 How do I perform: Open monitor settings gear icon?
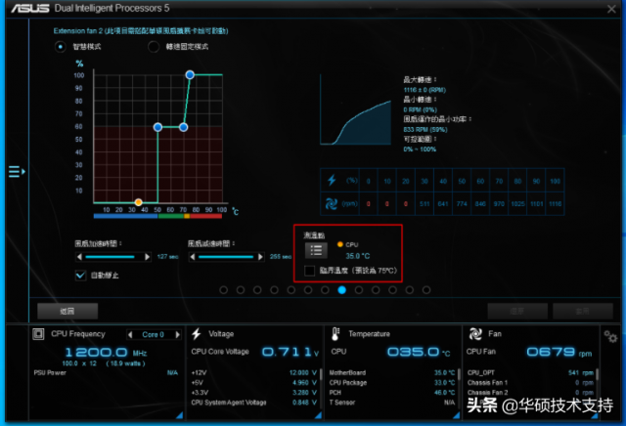click(610, 337)
